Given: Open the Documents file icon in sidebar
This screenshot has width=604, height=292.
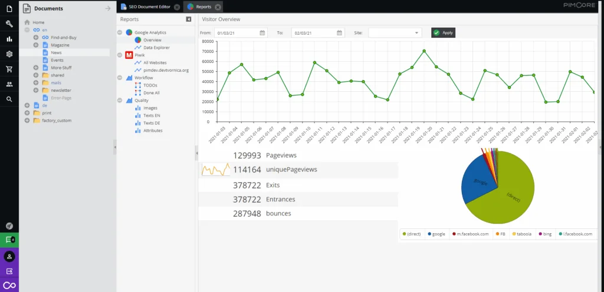Looking at the screenshot, I should [x=9, y=8].
